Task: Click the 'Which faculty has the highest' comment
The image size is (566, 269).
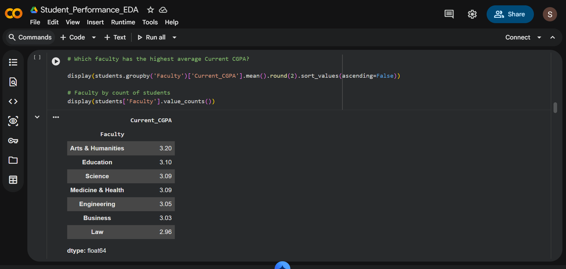Action: (x=158, y=59)
